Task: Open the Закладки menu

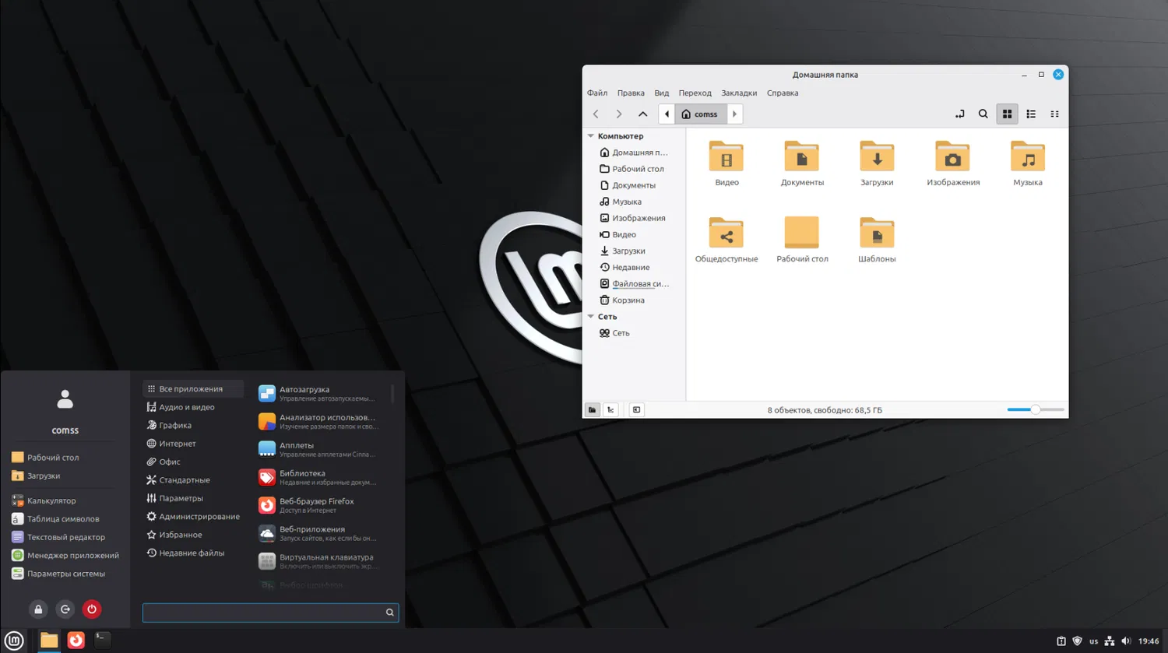Action: 739,93
